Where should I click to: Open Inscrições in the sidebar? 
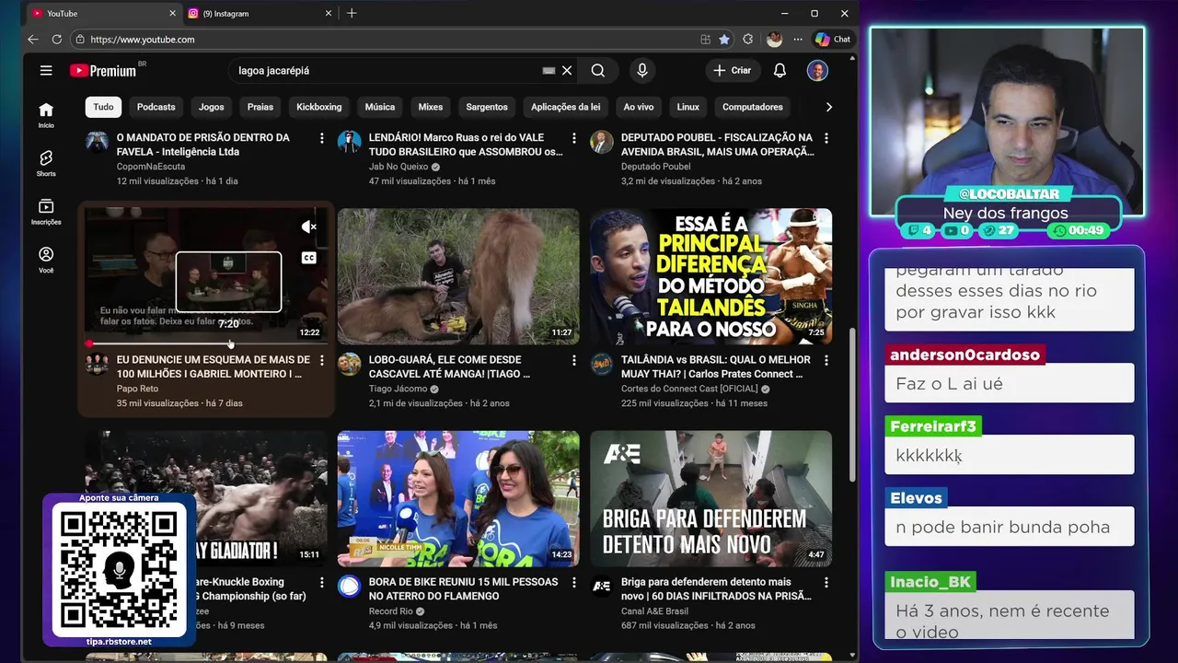point(46,212)
